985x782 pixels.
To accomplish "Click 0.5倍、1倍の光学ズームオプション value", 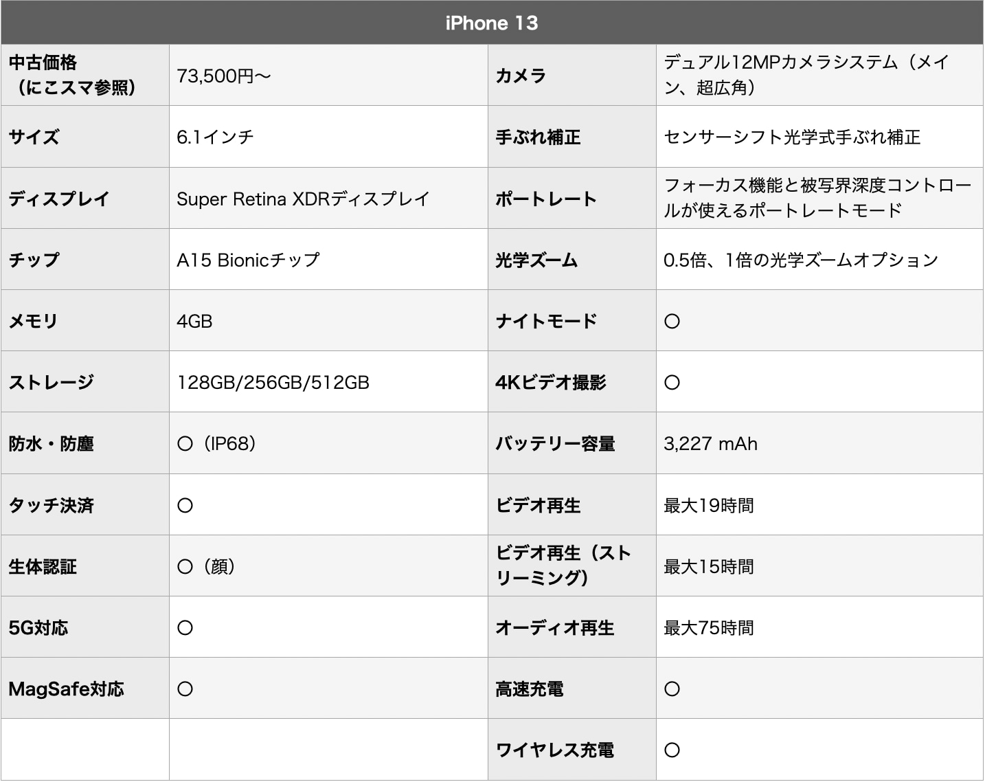I will [x=801, y=260].
